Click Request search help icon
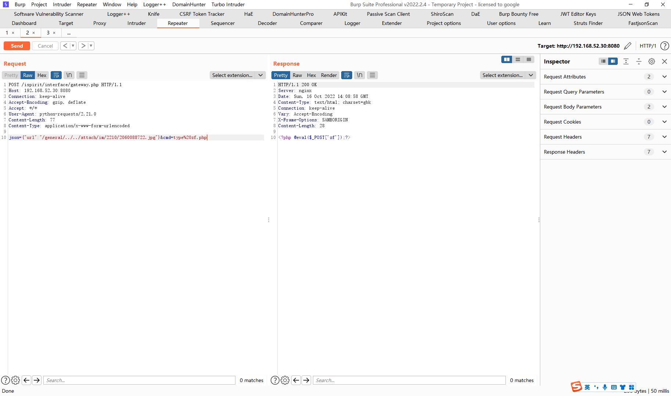Screen dimensions: 671x396 pos(6,380)
